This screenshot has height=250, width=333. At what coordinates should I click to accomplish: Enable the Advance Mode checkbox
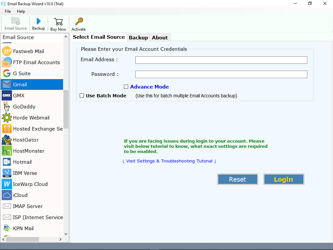coord(126,87)
